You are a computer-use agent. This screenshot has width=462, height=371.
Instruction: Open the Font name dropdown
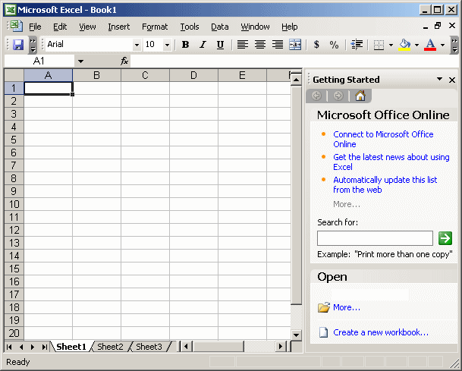pyautogui.click(x=137, y=45)
